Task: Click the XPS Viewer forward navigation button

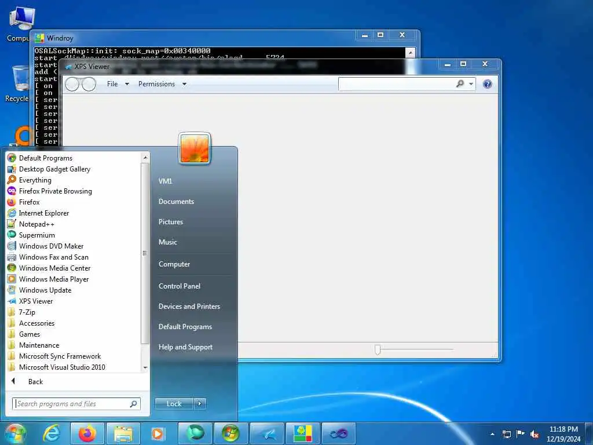Action: [x=89, y=84]
